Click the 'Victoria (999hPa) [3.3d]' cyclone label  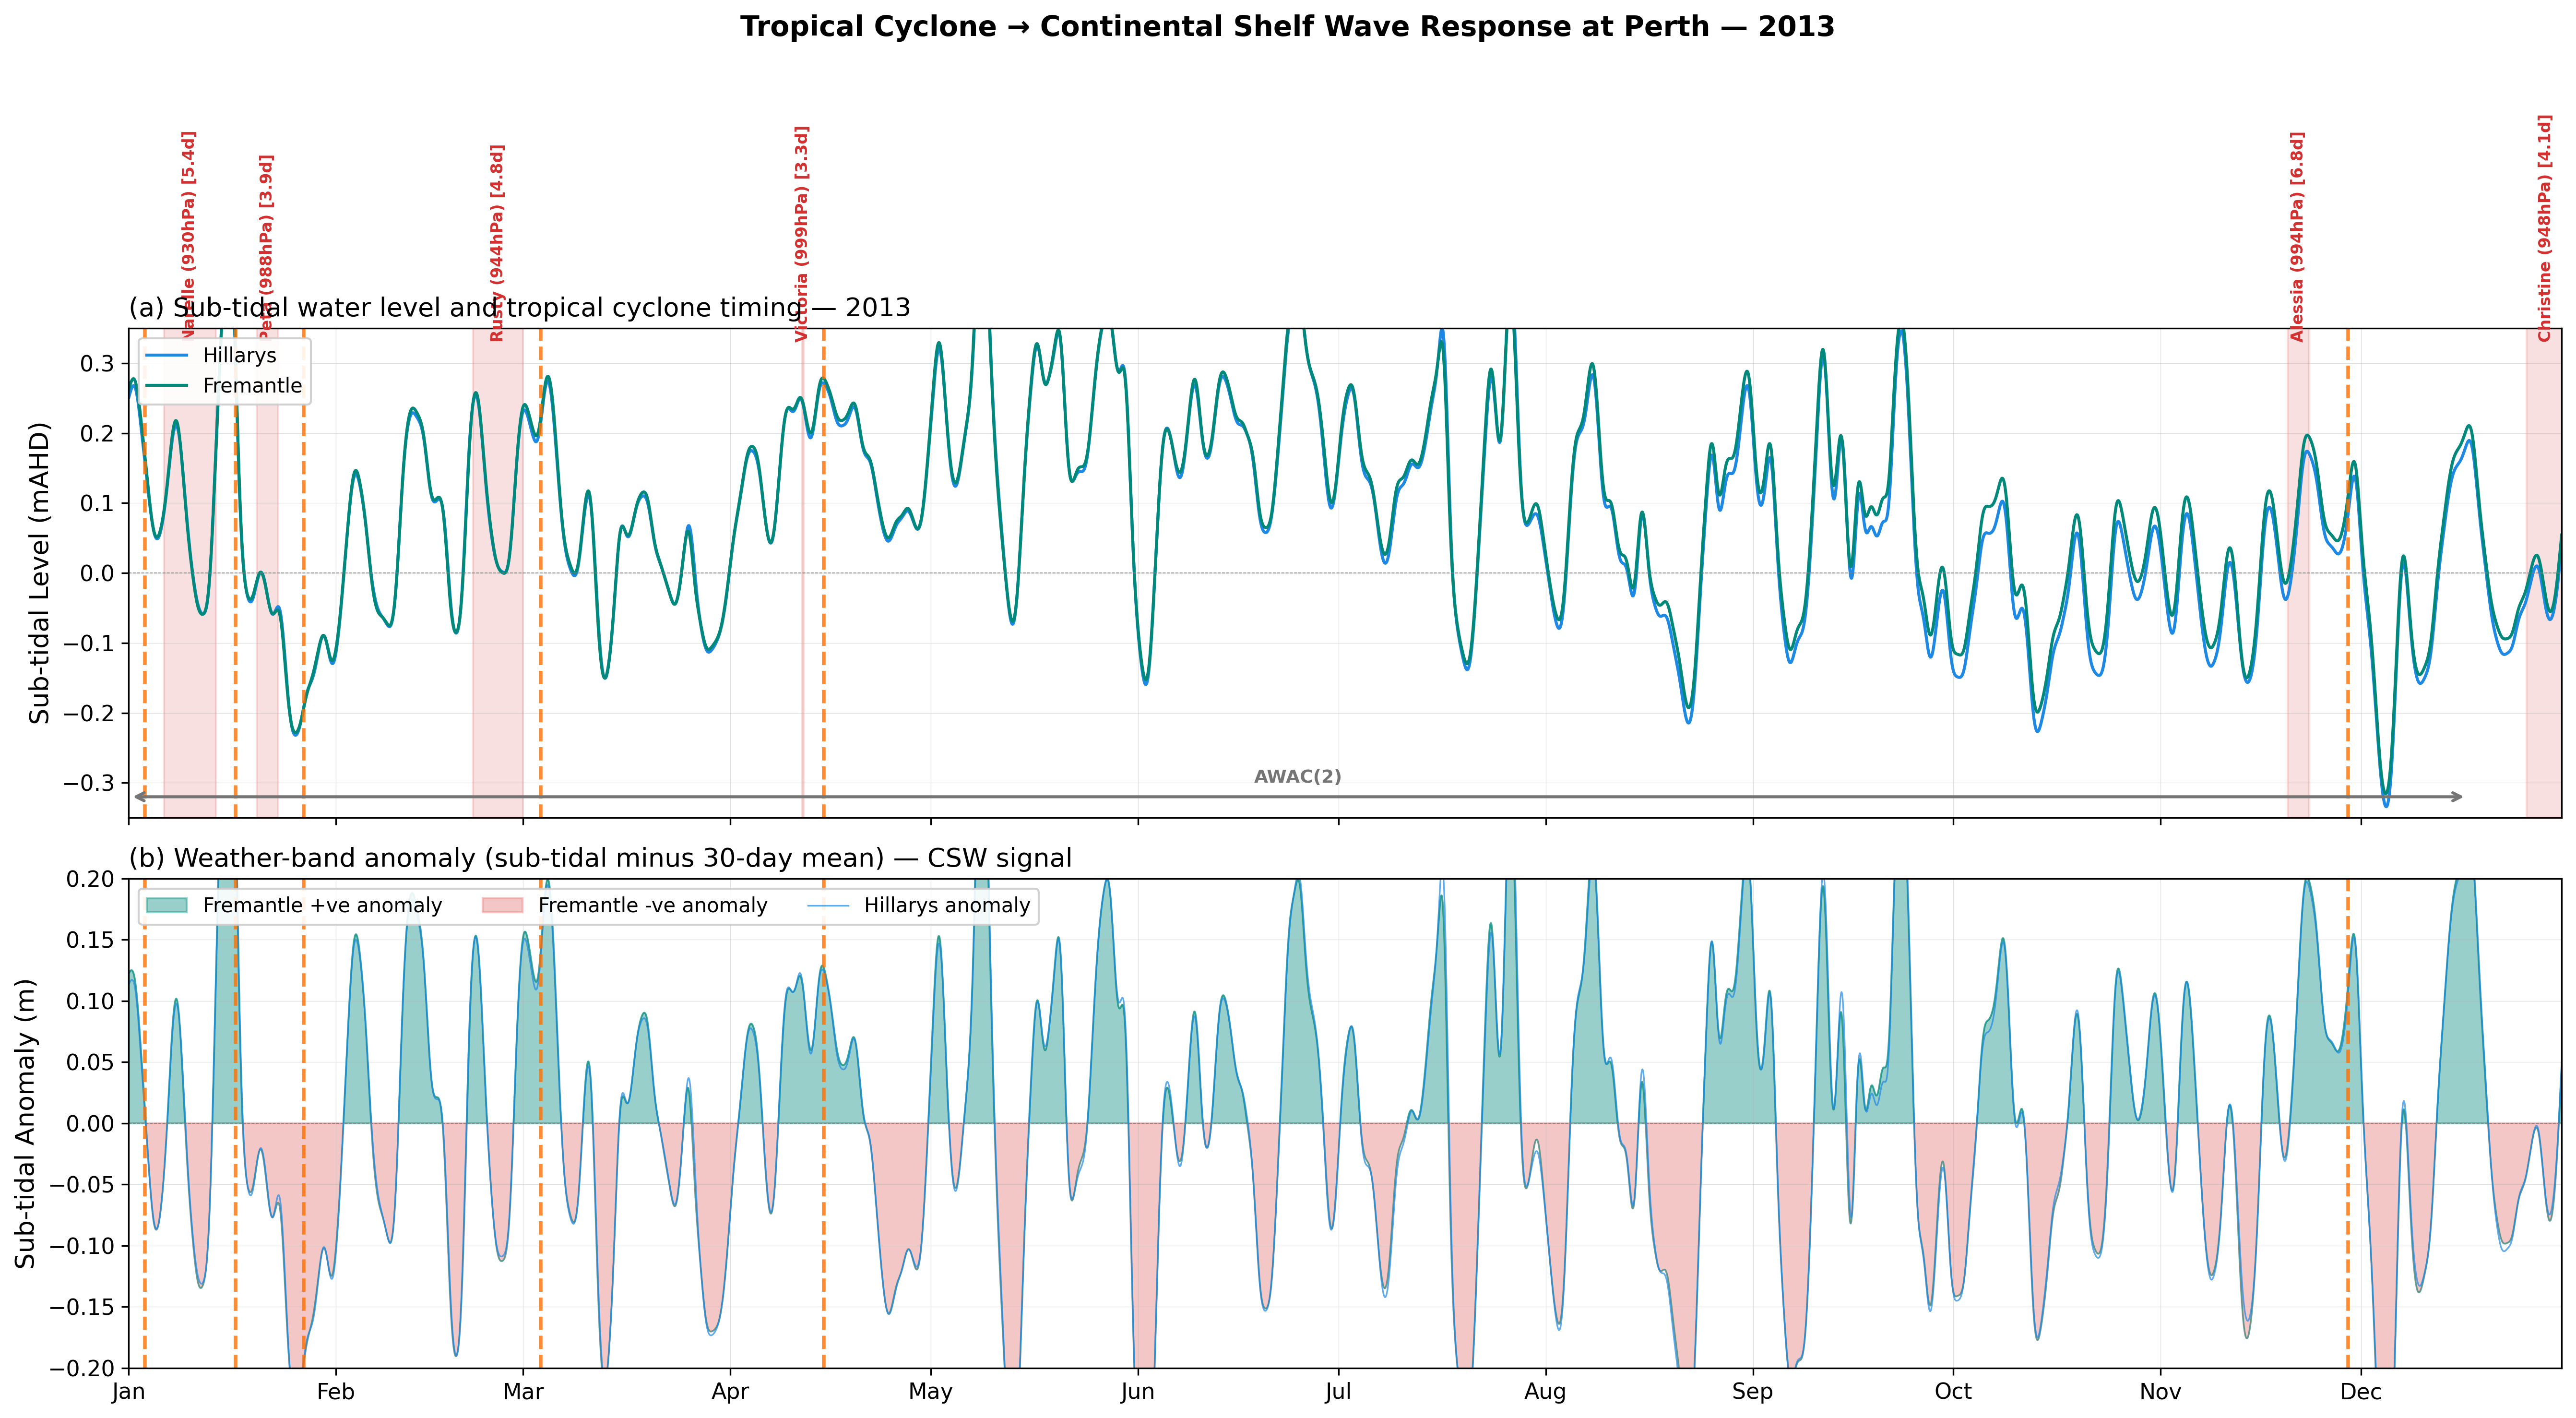802,234
